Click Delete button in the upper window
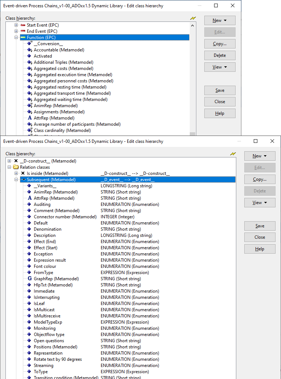The image size is (281, 379). coord(220,55)
